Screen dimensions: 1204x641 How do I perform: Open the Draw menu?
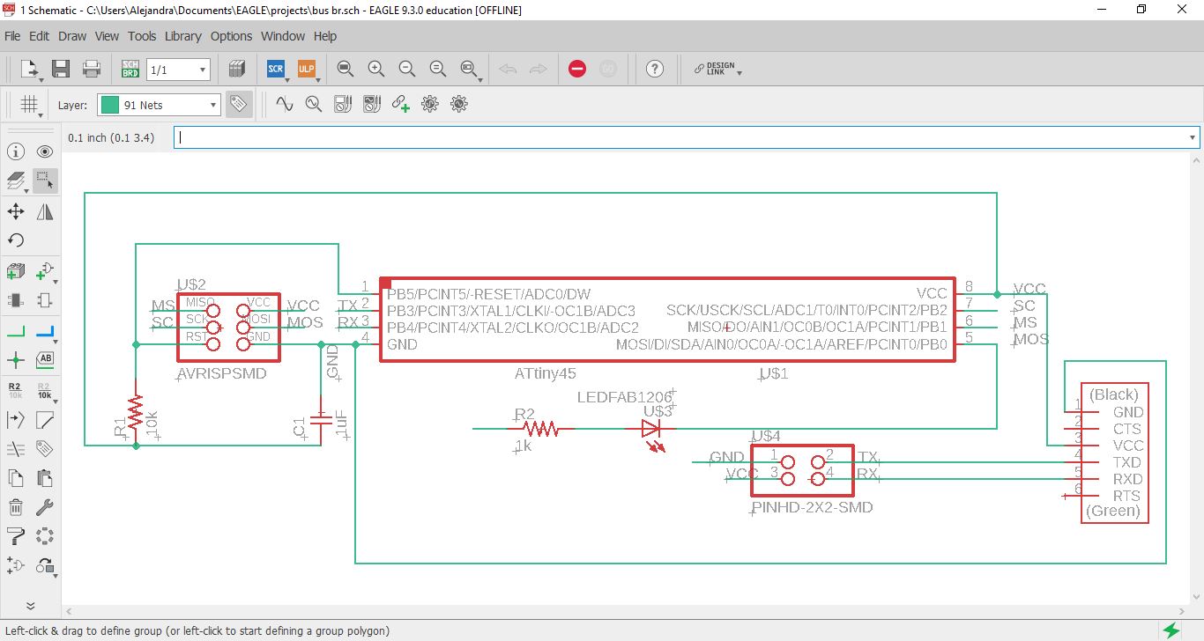pos(72,36)
